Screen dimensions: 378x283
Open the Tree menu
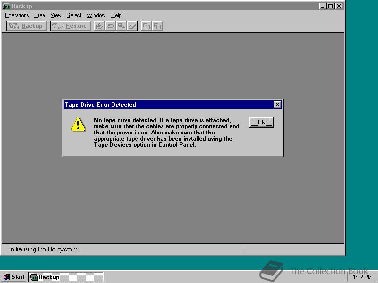click(x=40, y=15)
